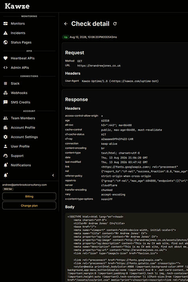Screen dimensions: 188x282
Task: Click the User Profile person icon
Action: [x=5, y=146]
